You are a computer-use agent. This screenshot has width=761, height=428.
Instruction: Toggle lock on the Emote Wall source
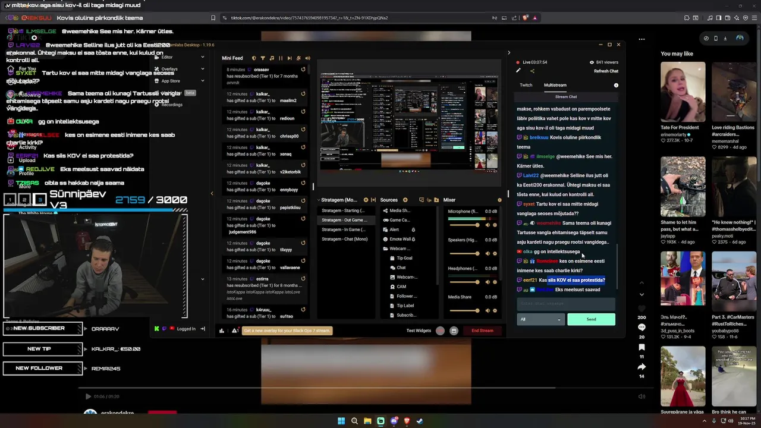point(413,239)
